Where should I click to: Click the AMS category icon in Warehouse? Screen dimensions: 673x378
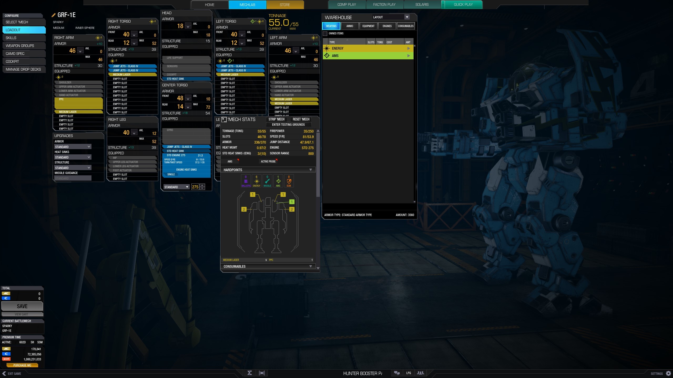click(327, 56)
